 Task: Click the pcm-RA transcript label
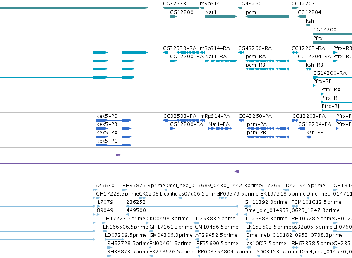click(256, 57)
